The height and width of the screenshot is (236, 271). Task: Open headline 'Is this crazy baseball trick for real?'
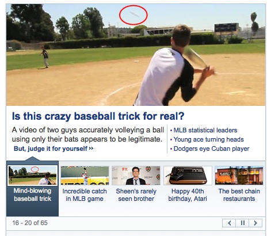pyautogui.click(x=98, y=116)
